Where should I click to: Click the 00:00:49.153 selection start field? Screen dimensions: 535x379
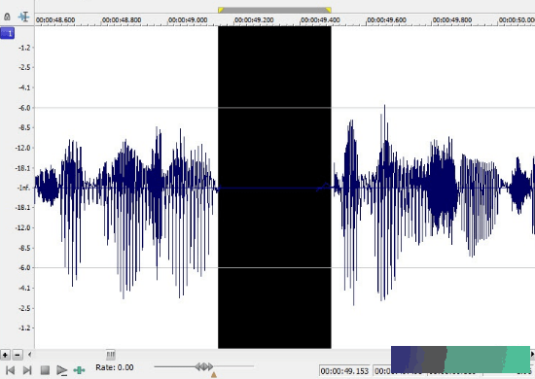(x=344, y=371)
